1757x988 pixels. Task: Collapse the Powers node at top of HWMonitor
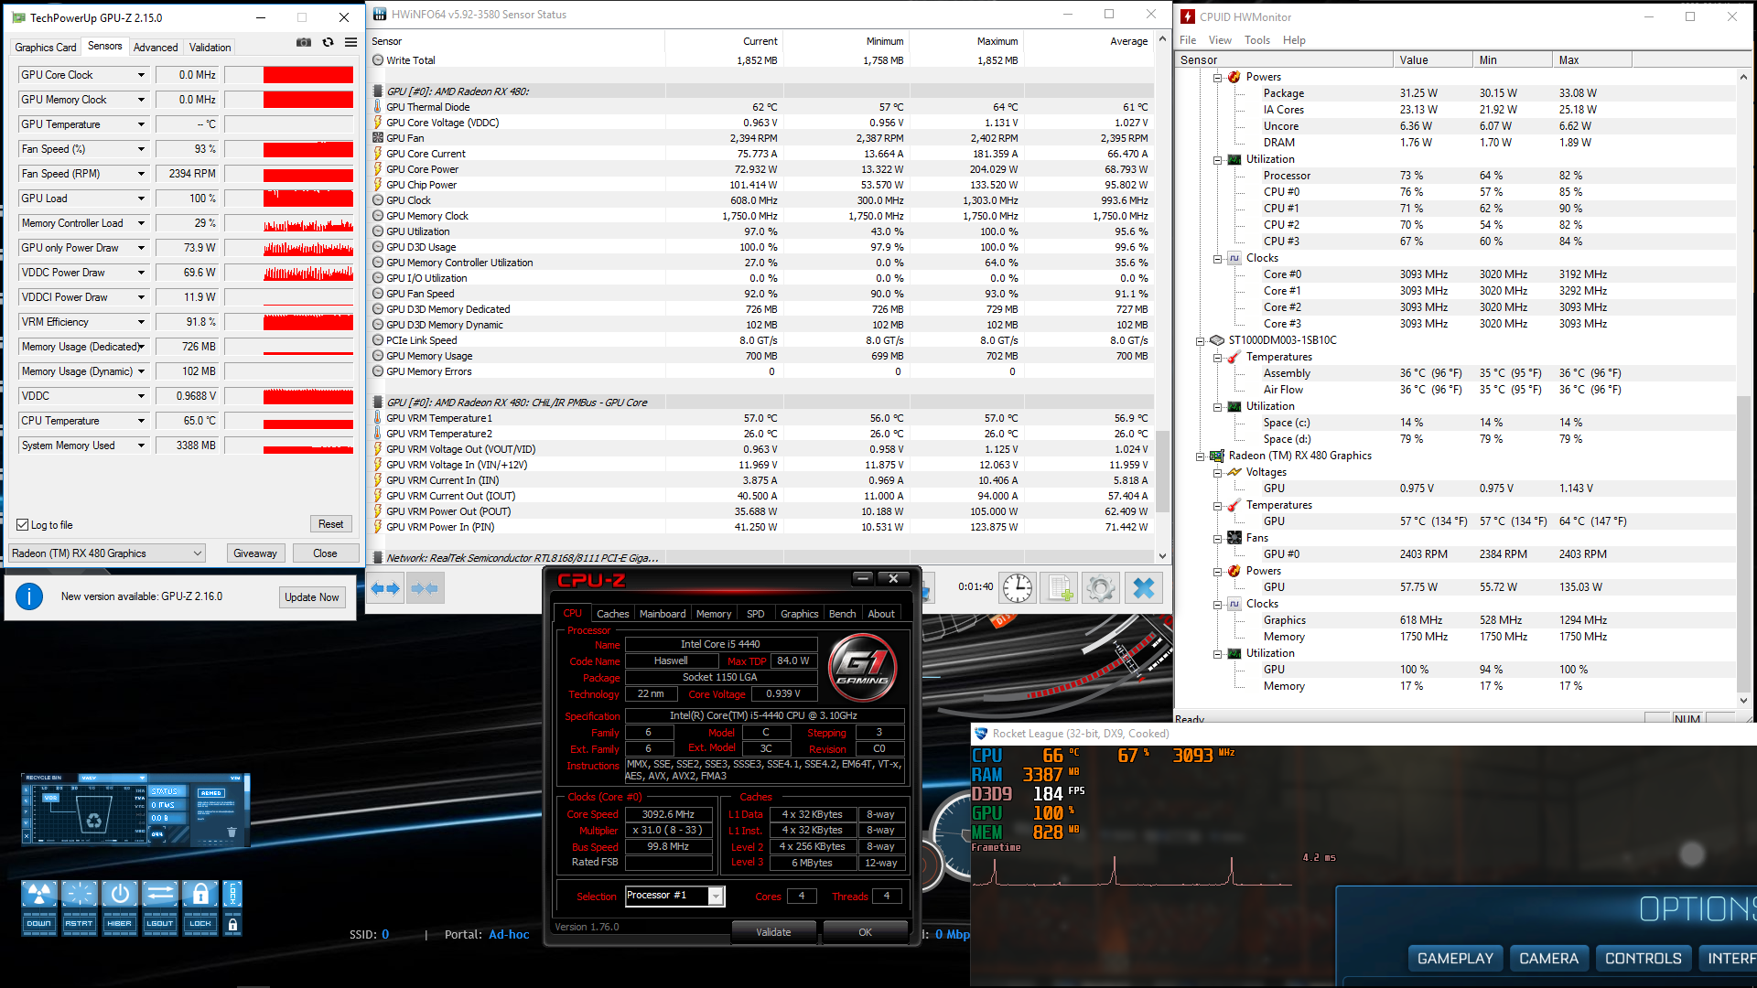click(1218, 78)
